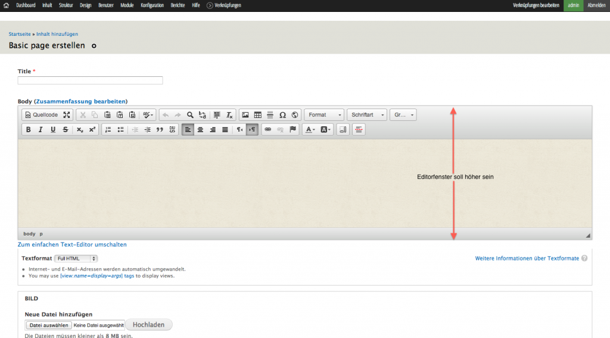Click 'Zum einfachen Text-Editor umschalten' link
This screenshot has width=610, height=338.
[72, 244]
